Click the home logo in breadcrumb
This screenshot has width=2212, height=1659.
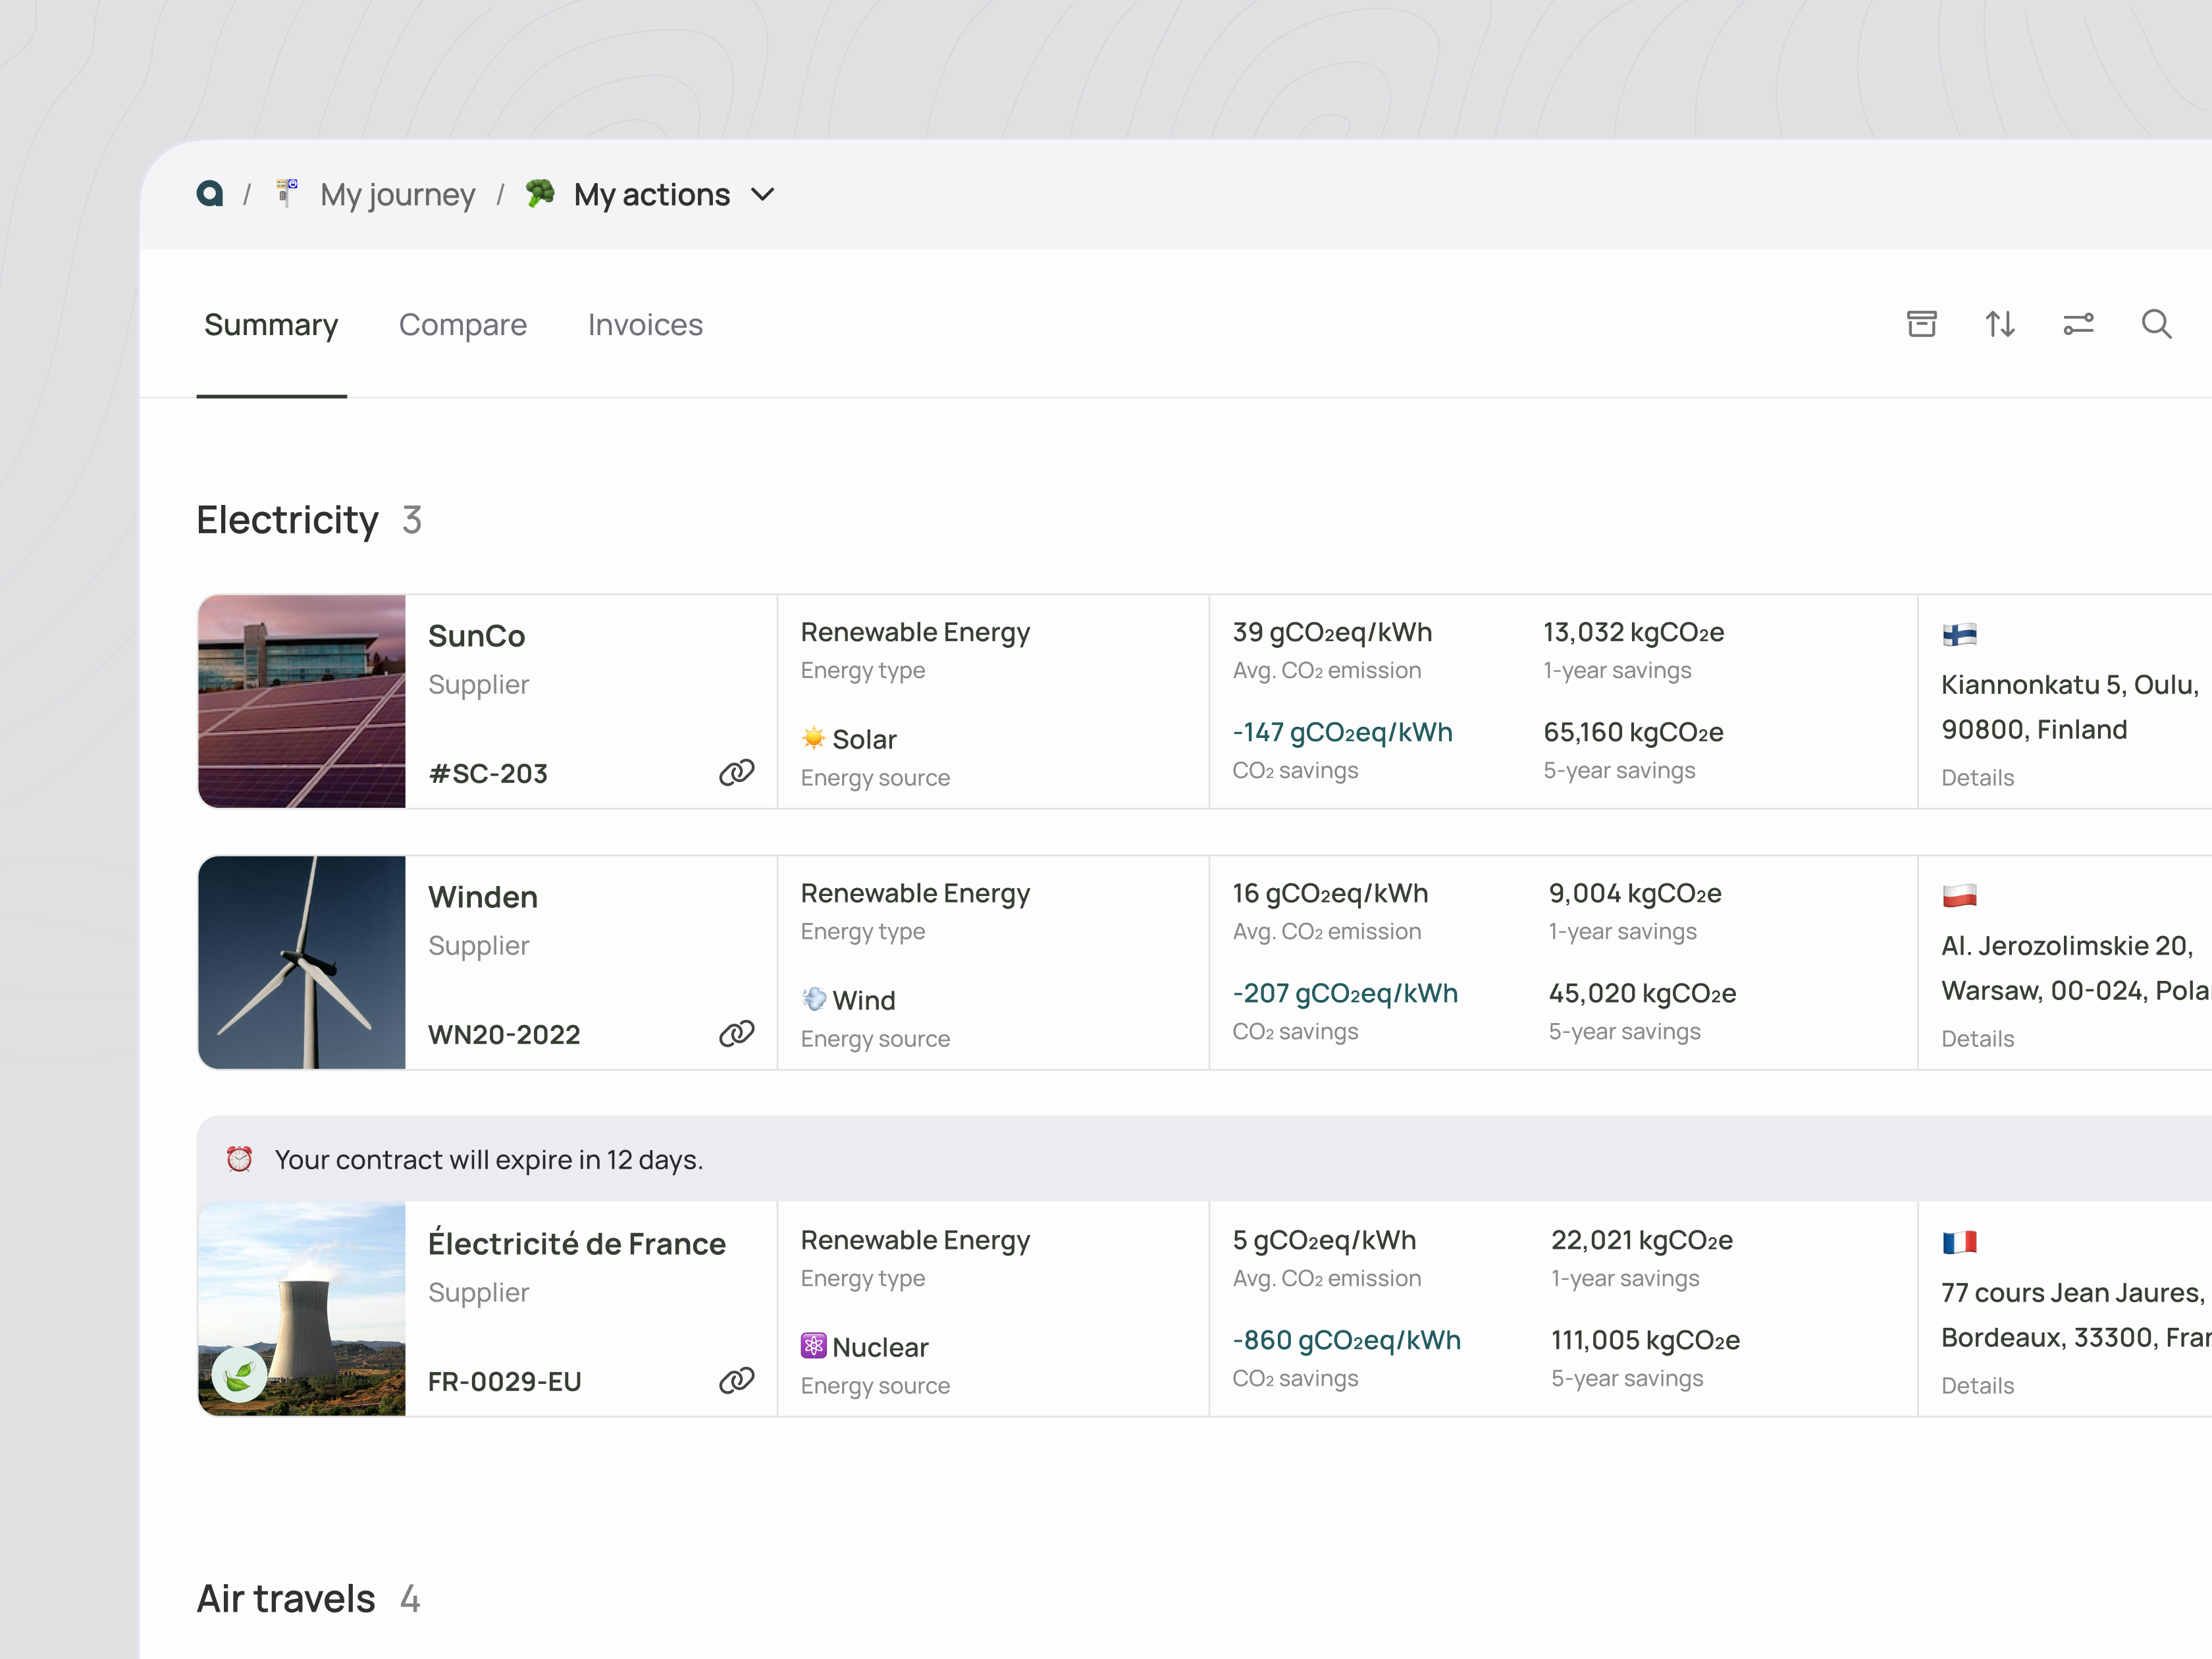coord(210,194)
